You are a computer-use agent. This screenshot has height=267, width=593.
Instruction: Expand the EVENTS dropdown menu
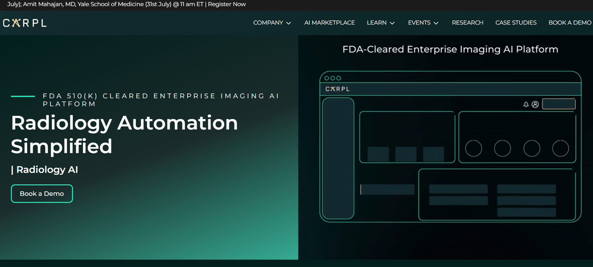coord(423,23)
